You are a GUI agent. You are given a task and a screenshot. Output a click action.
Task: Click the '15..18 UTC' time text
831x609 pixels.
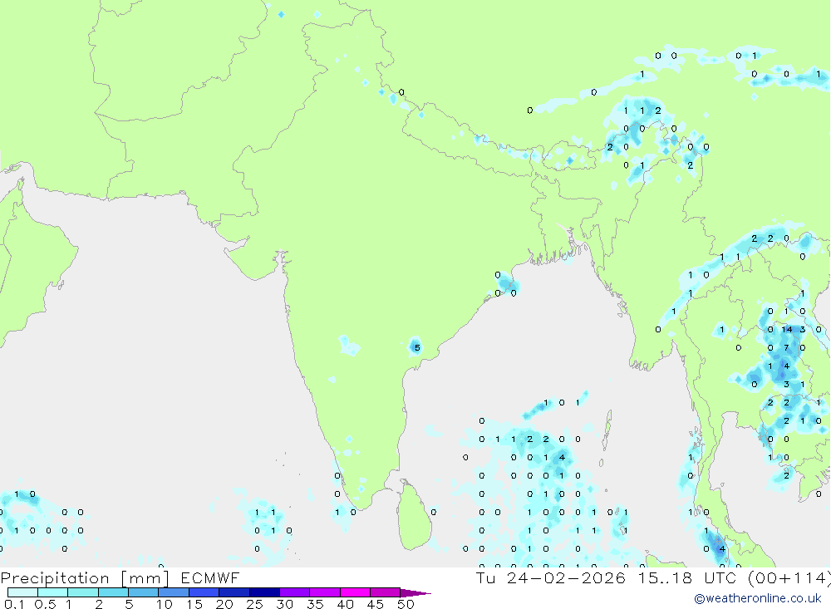(x=686, y=577)
